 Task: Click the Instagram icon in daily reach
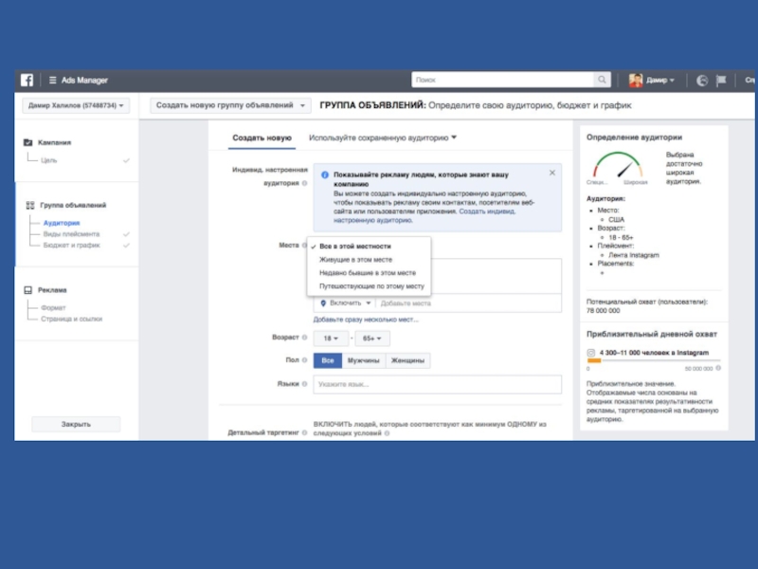tap(590, 353)
